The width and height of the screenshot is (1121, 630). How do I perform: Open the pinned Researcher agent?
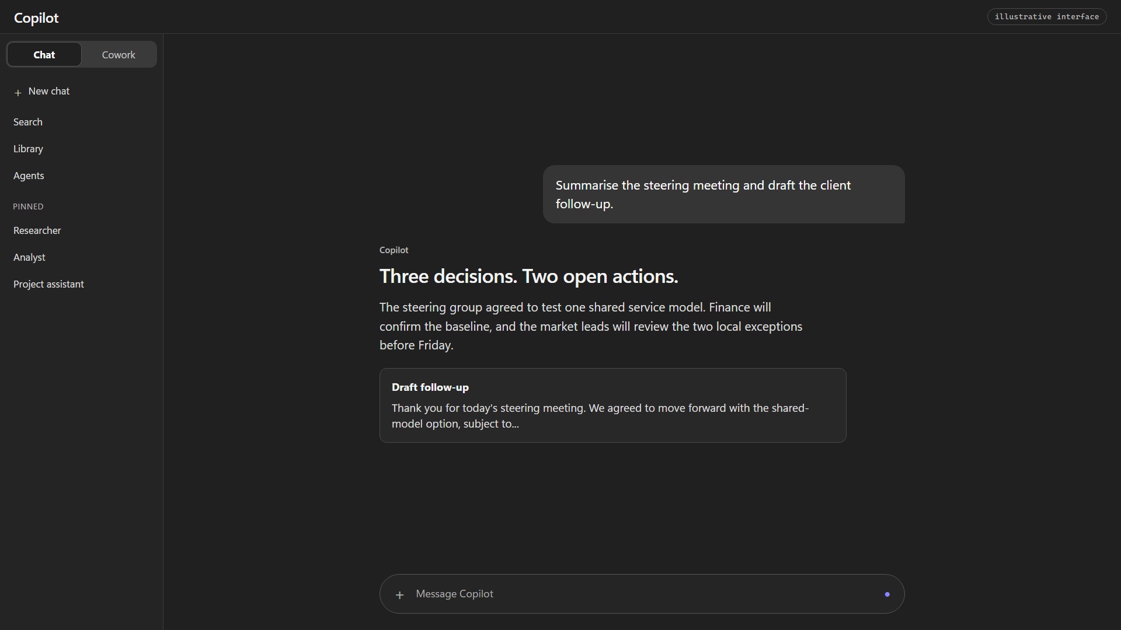(x=37, y=230)
